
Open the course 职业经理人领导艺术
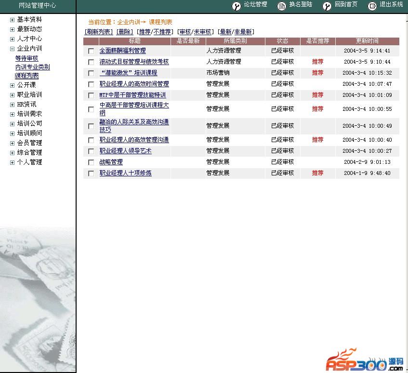[125, 151]
